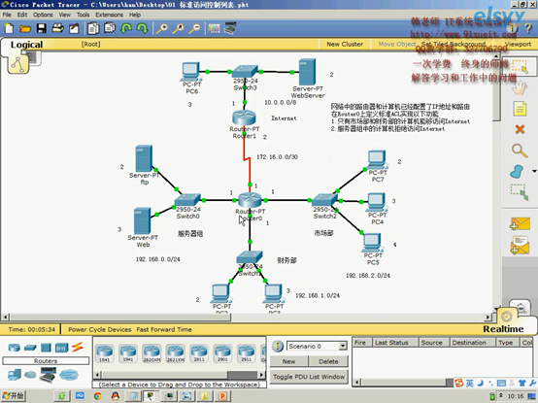Click the Windows Start button
Image resolution: width=538 pixels, height=403 pixels.
click(14, 396)
